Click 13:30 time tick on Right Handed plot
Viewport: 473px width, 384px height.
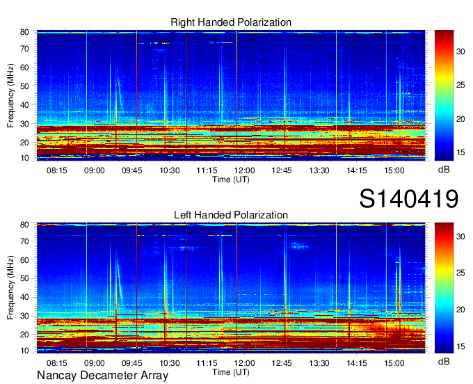coord(319,170)
